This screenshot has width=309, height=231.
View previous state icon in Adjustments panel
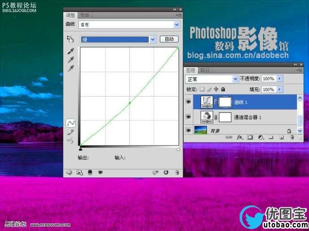[x=155, y=172]
